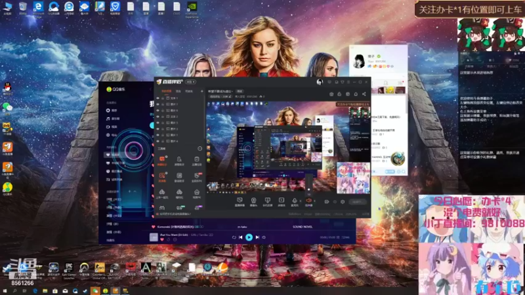Open 推荐 in QQ Music sidebar
This screenshot has height=295, width=525.
pyautogui.click(x=112, y=110)
